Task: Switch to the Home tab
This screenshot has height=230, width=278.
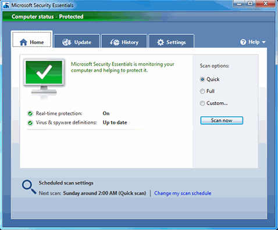Action: click(x=31, y=39)
